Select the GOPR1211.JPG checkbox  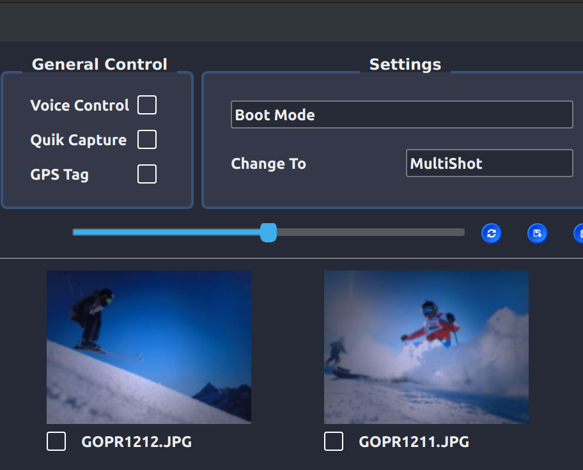(334, 441)
